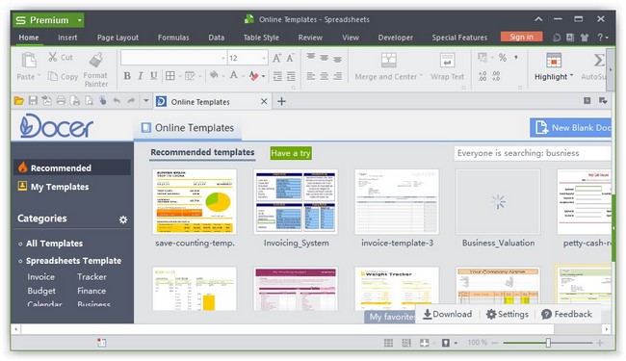The width and height of the screenshot is (626, 361).
Task: Apply percent style format
Action: pos(502,58)
